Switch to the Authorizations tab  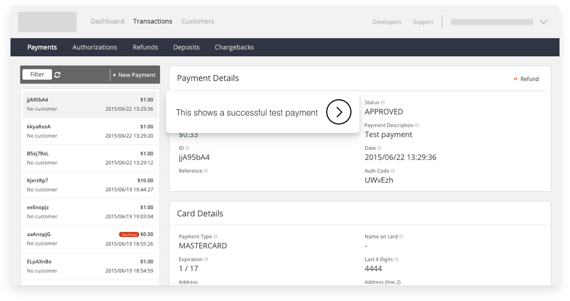tap(95, 47)
